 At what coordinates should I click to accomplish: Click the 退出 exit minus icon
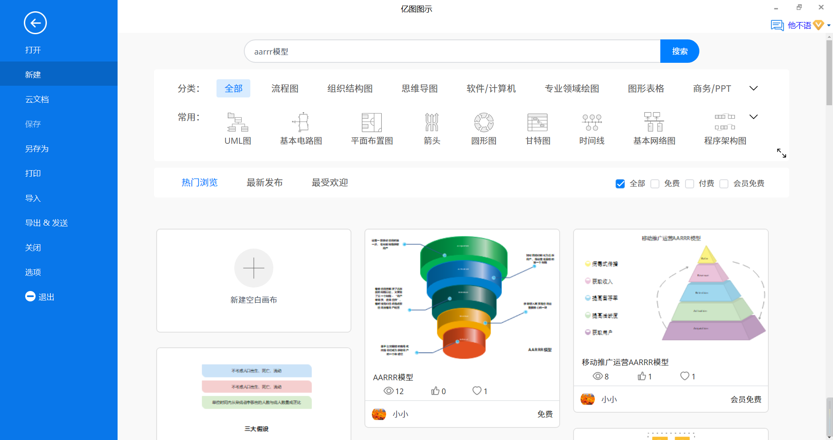pyautogui.click(x=30, y=296)
